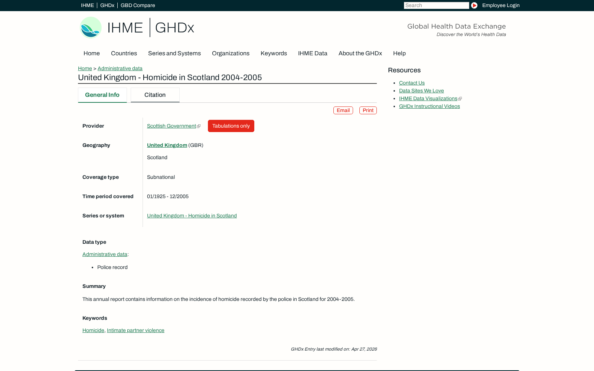Click the external link icon after IHME Data Visualizations
This screenshot has height=371, width=594.
click(x=460, y=99)
